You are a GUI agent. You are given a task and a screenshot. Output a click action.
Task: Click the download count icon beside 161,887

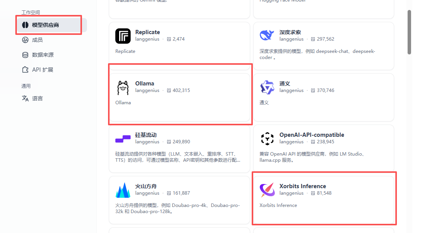coord(169,193)
